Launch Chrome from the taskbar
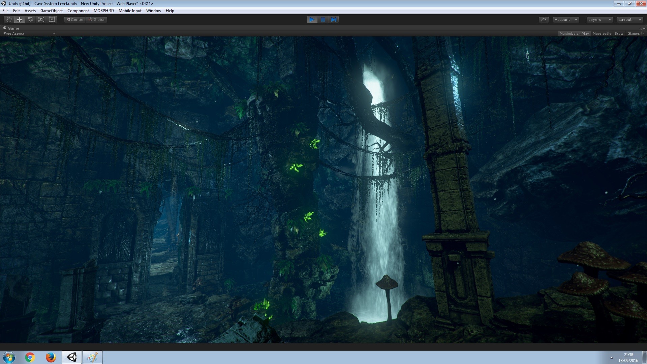The width and height of the screenshot is (647, 364). point(30,357)
